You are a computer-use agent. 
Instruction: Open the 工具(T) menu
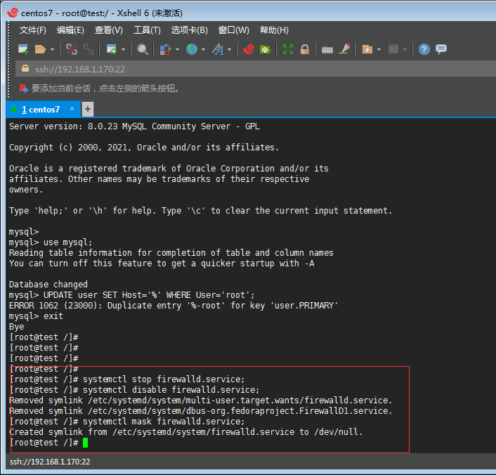coord(147,30)
